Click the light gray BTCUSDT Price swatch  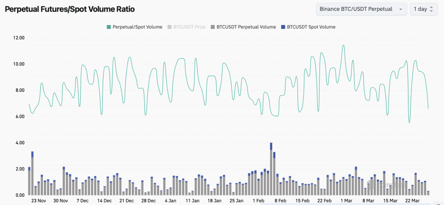(170, 27)
